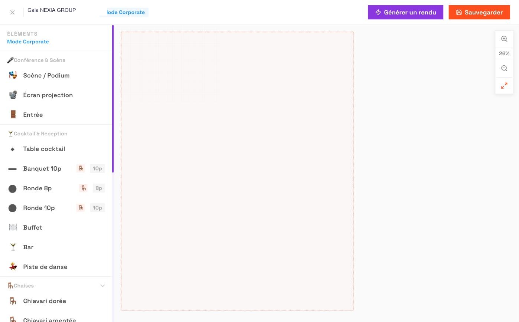The width and height of the screenshot is (519, 322).
Task: Click the projector icon for Écran projection
Action: click(x=13, y=95)
